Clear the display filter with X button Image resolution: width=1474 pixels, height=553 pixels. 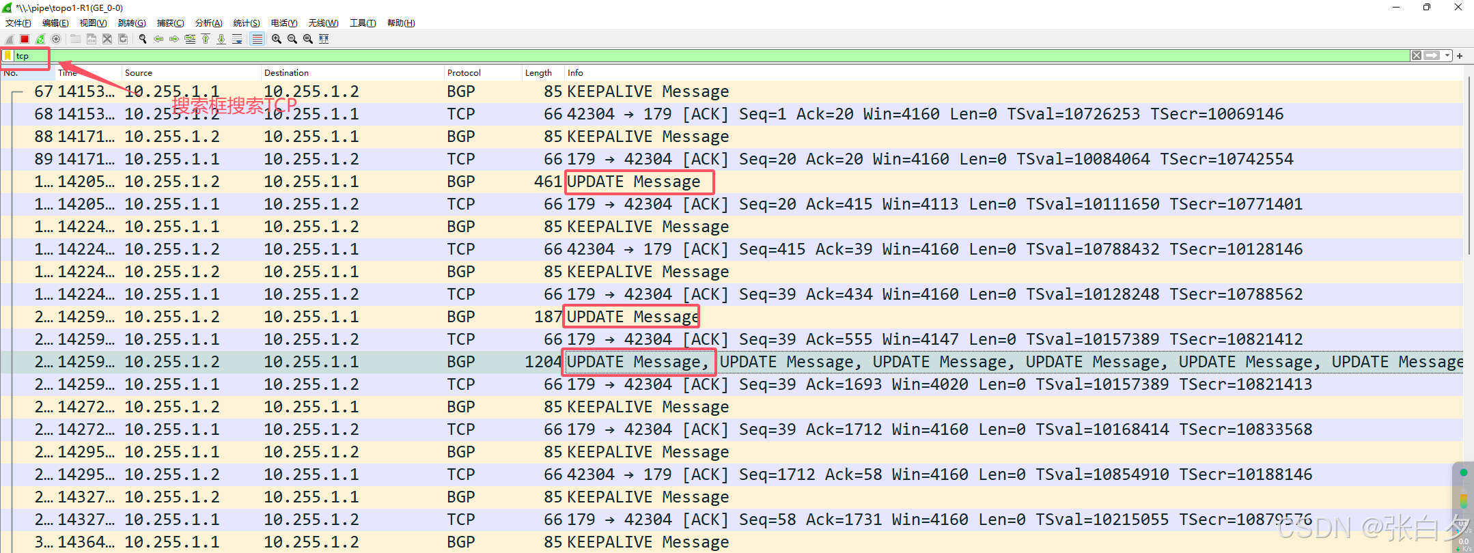tap(1417, 56)
